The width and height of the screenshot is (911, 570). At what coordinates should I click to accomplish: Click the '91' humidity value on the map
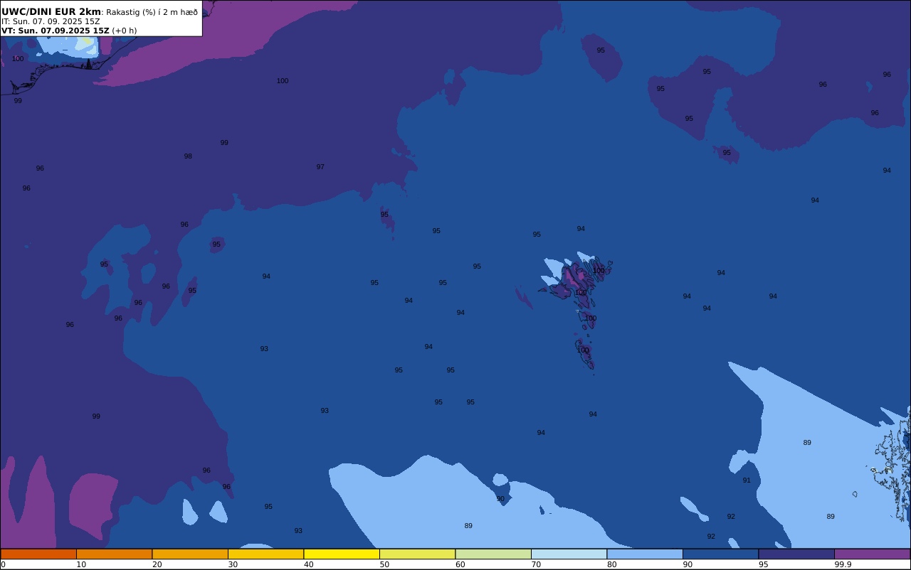pyautogui.click(x=747, y=480)
